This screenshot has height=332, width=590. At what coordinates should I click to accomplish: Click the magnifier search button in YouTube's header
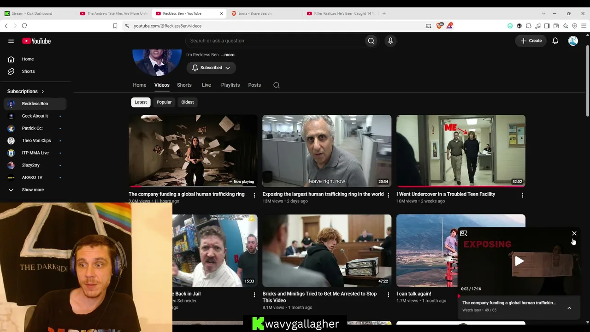point(371,41)
